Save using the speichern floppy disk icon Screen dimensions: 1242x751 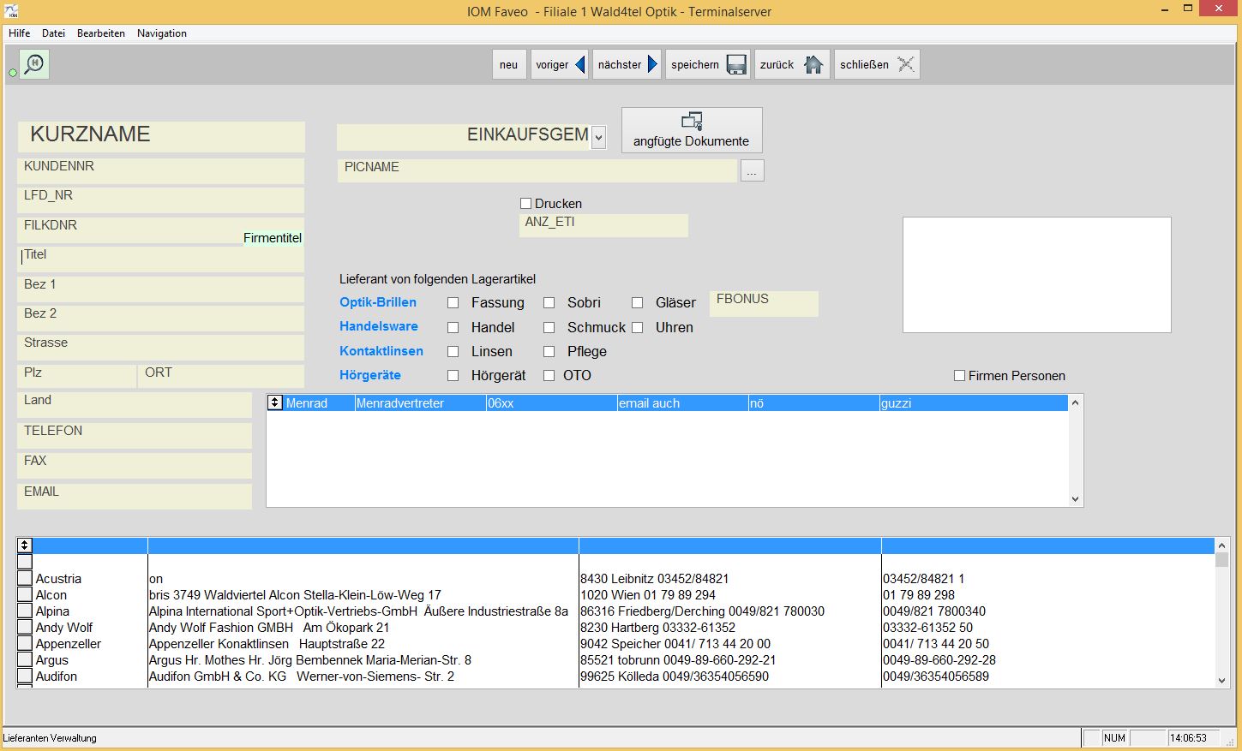tap(736, 65)
